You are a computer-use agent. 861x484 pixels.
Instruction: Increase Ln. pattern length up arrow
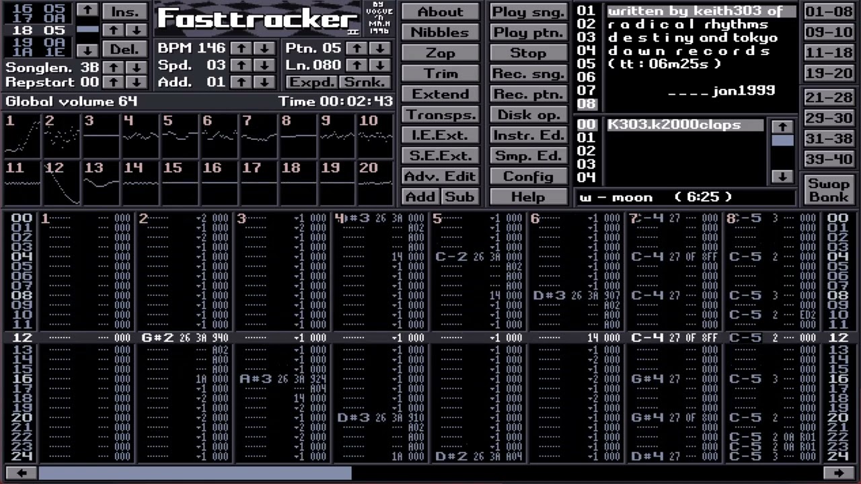coord(357,65)
